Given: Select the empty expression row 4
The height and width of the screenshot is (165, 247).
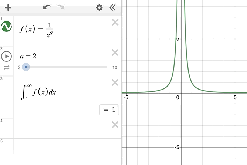Looking at the screenshot, I should (x=59, y=128).
